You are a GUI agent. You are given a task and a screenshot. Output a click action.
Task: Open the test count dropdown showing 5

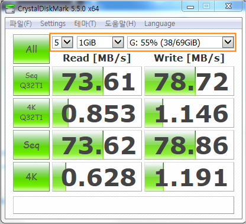63,42
